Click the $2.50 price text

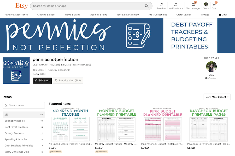52,148
